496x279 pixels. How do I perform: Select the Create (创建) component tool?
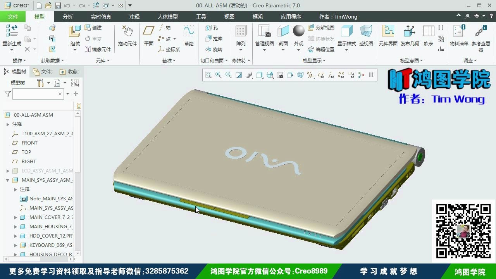93,28
